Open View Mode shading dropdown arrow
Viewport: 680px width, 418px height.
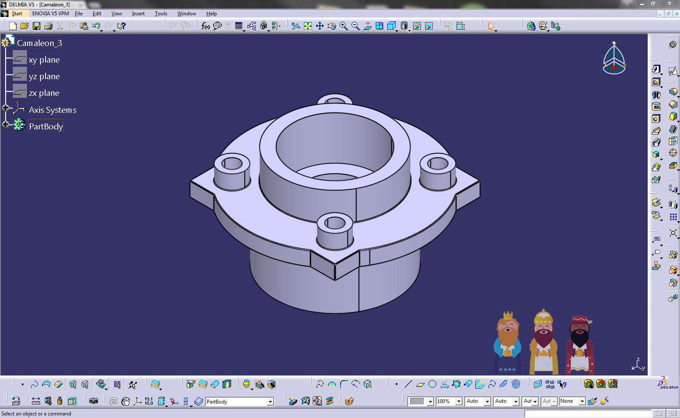pos(409,31)
